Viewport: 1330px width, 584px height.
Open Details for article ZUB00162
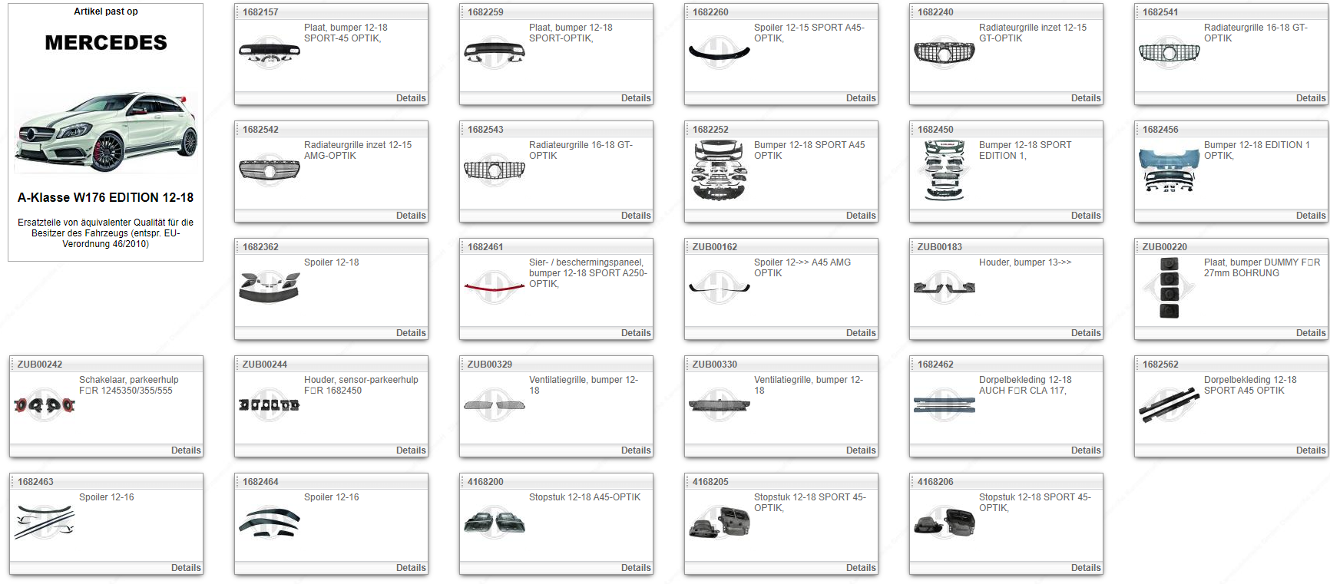point(861,333)
